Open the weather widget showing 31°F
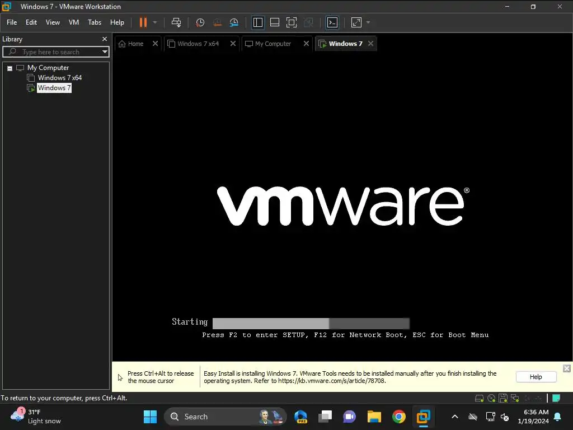The image size is (573, 430). pyautogui.click(x=35, y=417)
